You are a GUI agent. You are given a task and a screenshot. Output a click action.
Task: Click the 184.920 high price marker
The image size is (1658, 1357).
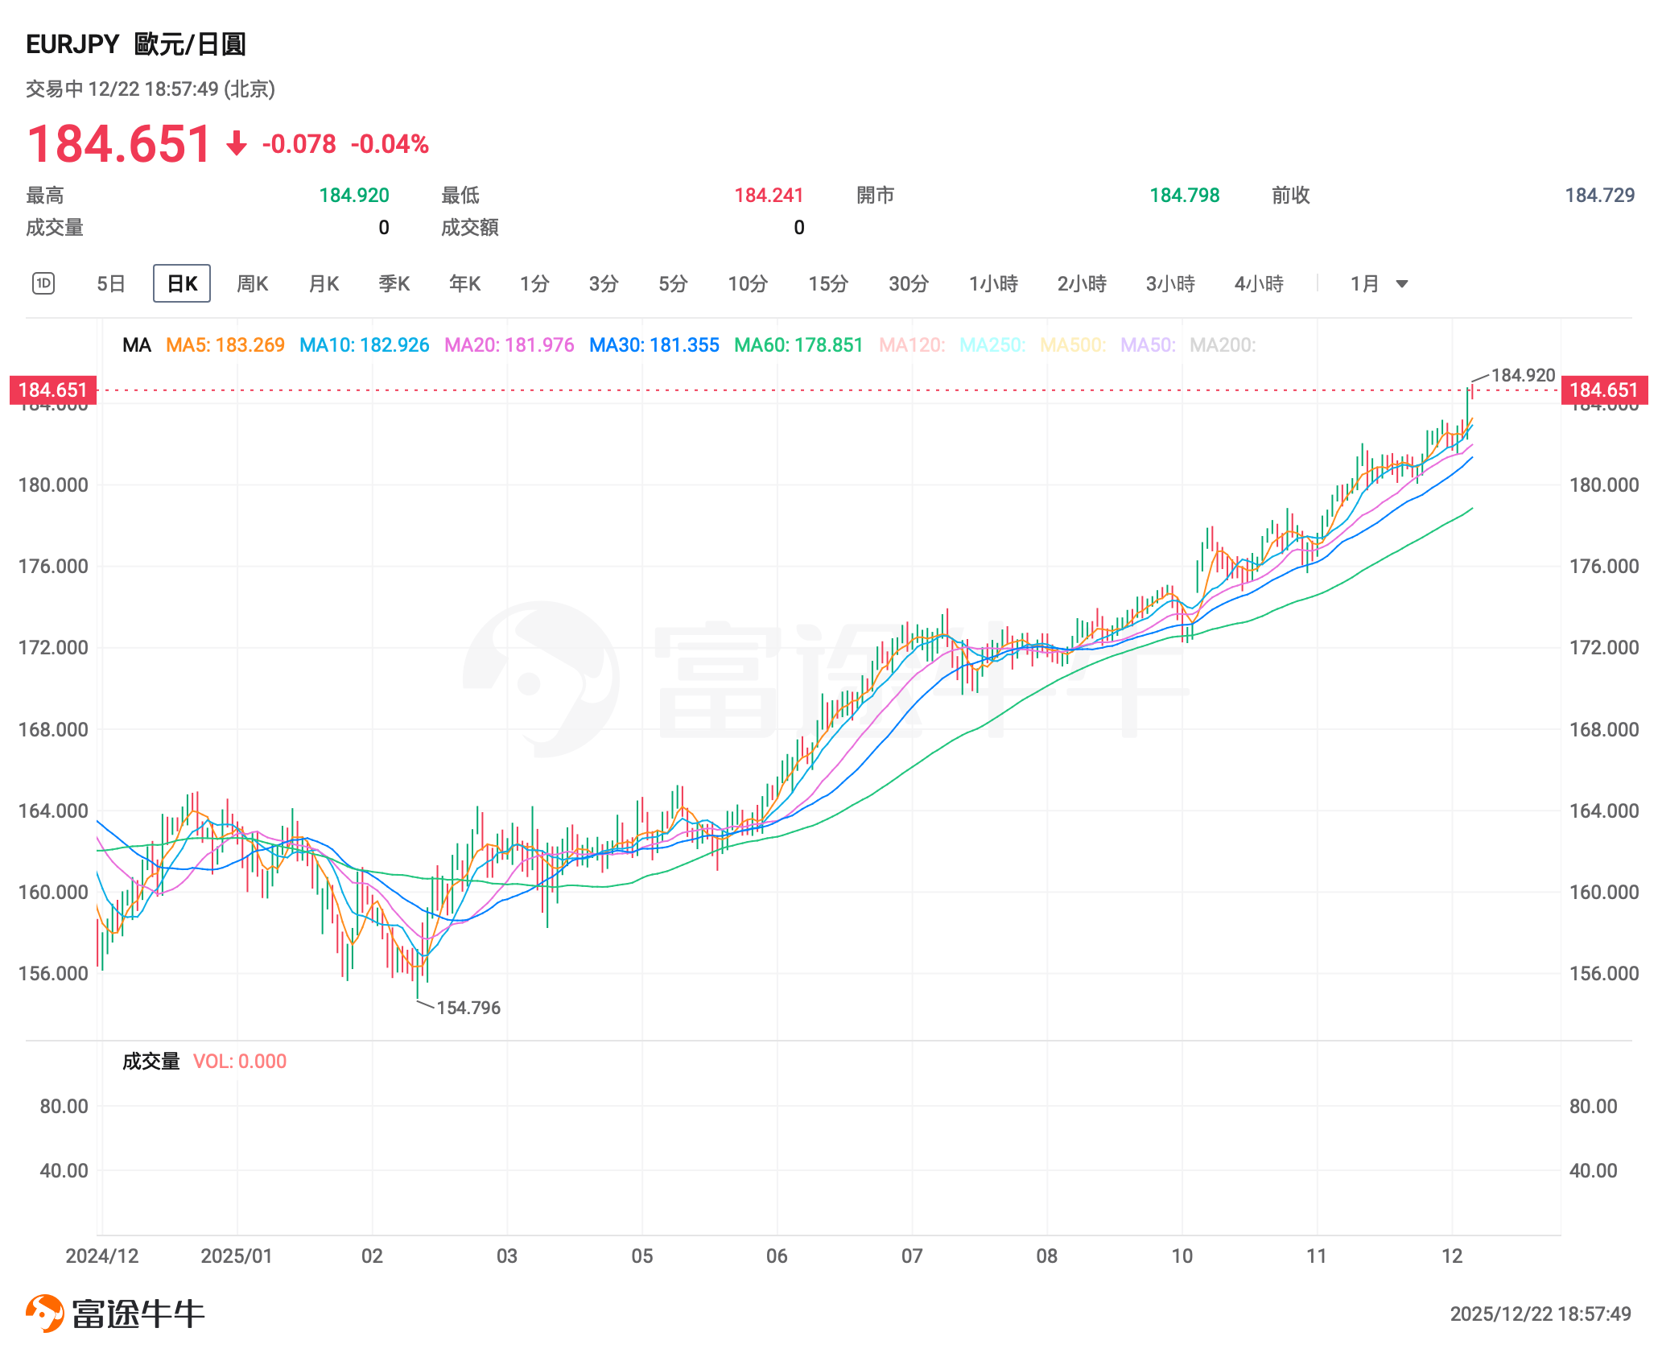point(1522,375)
